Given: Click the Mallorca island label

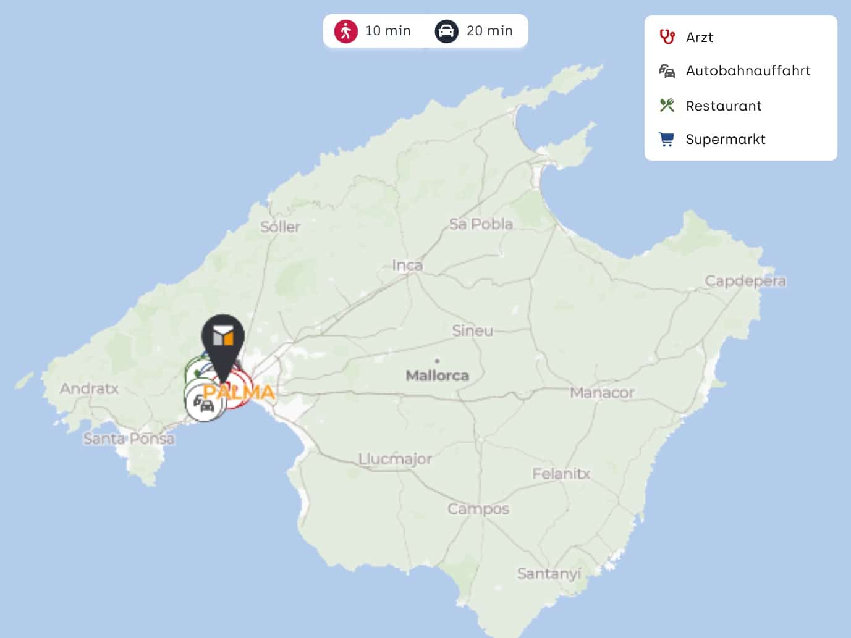Looking at the screenshot, I should pos(437,376).
